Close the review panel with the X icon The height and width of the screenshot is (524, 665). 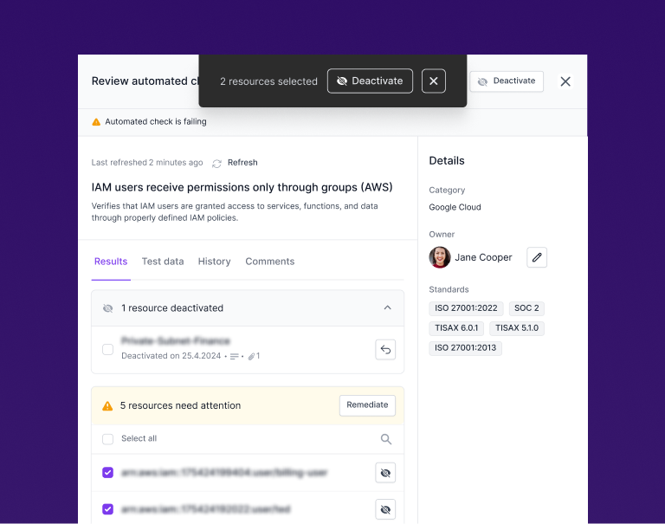point(565,81)
